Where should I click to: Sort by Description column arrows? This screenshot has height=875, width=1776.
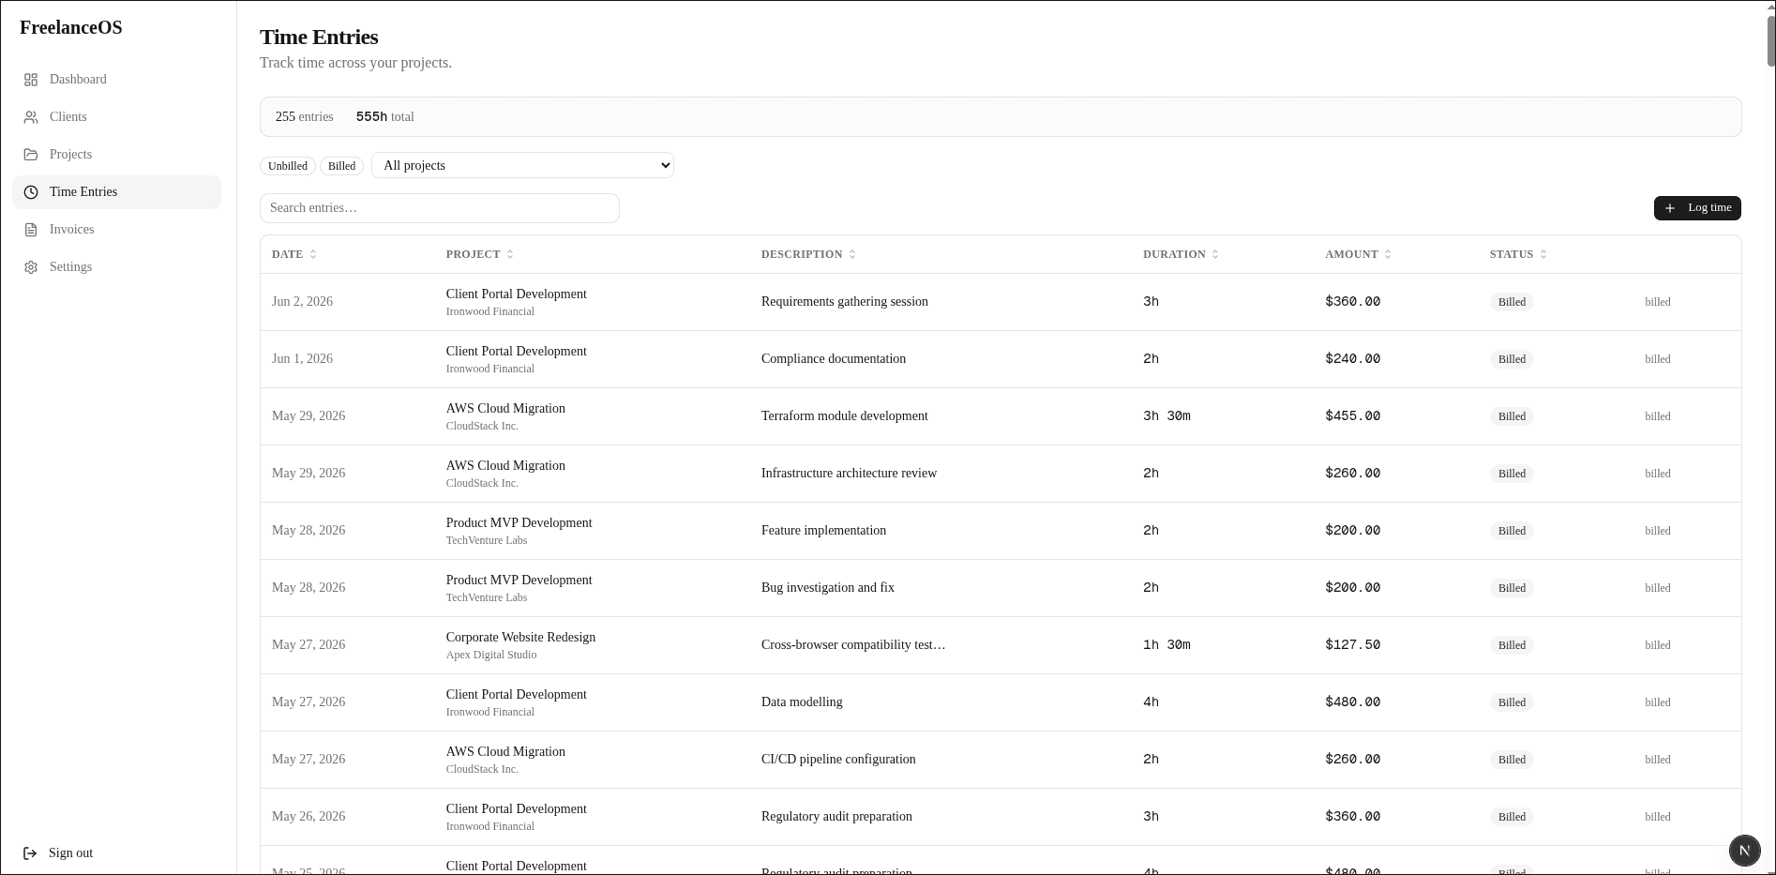click(x=852, y=255)
